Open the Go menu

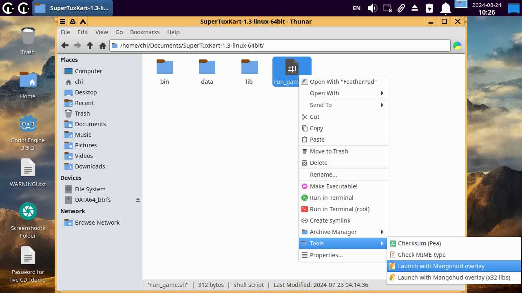[x=119, y=32]
